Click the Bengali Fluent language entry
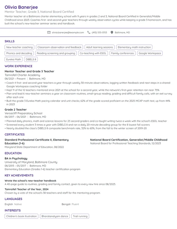 coord(70,204)
